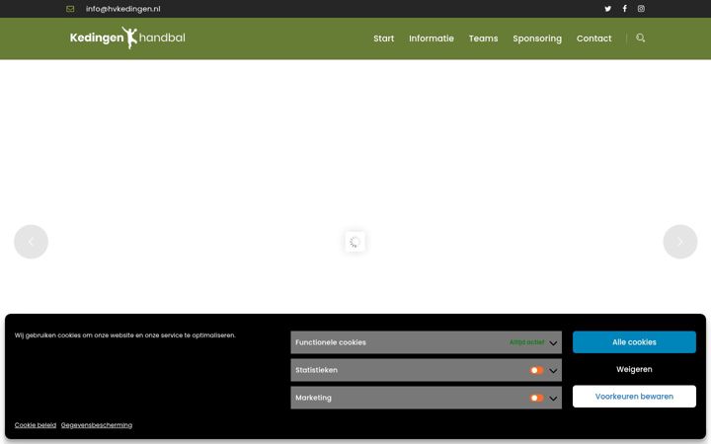Open the Informatie menu item
Viewport: 711px width, 444px height.
(x=432, y=38)
